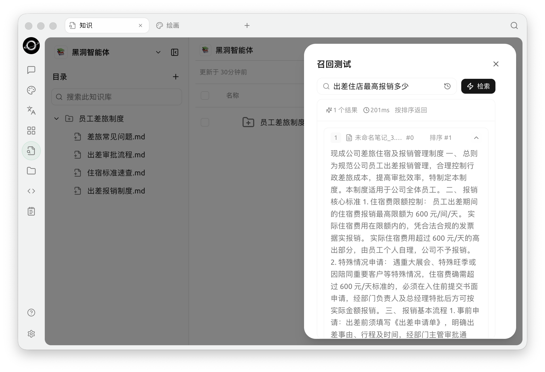545x372 pixels.
Task: Toggle the 名称 header select-all checkbox
Action: pyautogui.click(x=205, y=96)
